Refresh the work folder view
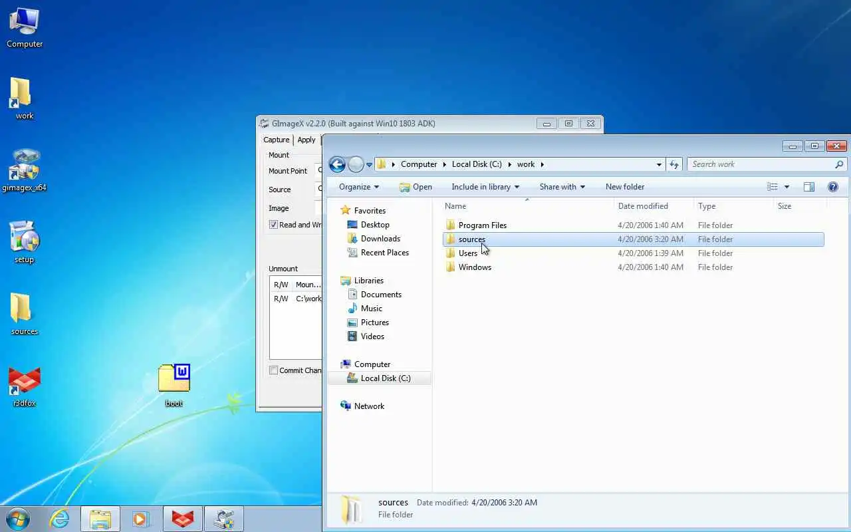The width and height of the screenshot is (851, 532). click(674, 164)
